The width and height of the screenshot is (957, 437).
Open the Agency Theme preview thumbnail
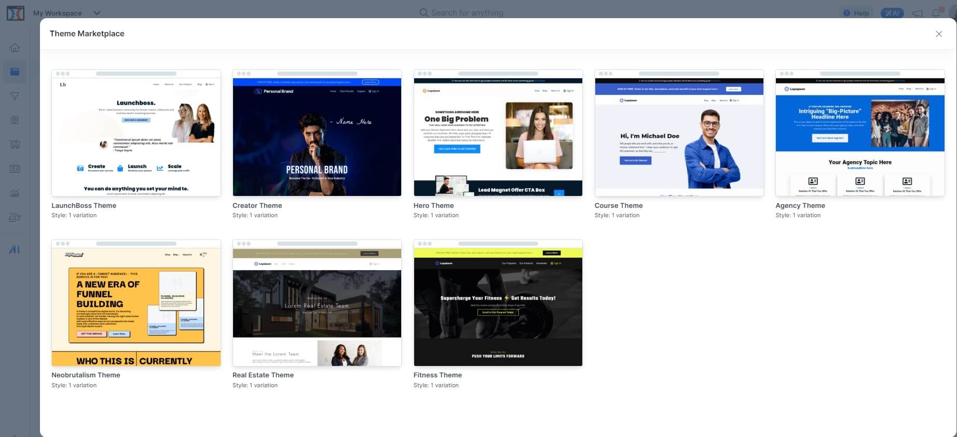tap(860, 133)
